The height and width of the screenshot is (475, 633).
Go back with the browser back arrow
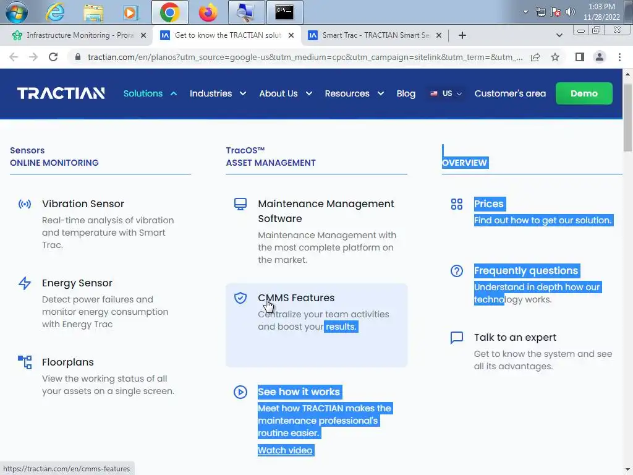point(14,57)
